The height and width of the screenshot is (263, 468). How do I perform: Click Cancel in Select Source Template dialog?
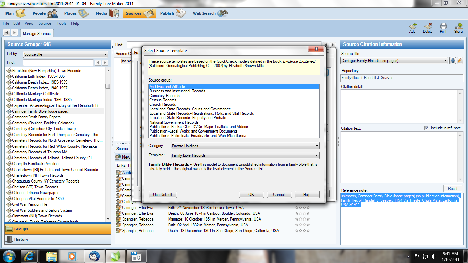(x=279, y=195)
